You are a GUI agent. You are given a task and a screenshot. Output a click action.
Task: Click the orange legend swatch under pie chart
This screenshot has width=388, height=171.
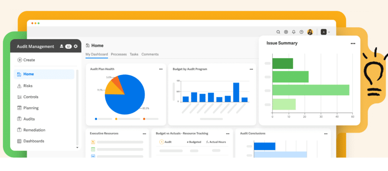[x=144, y=119]
